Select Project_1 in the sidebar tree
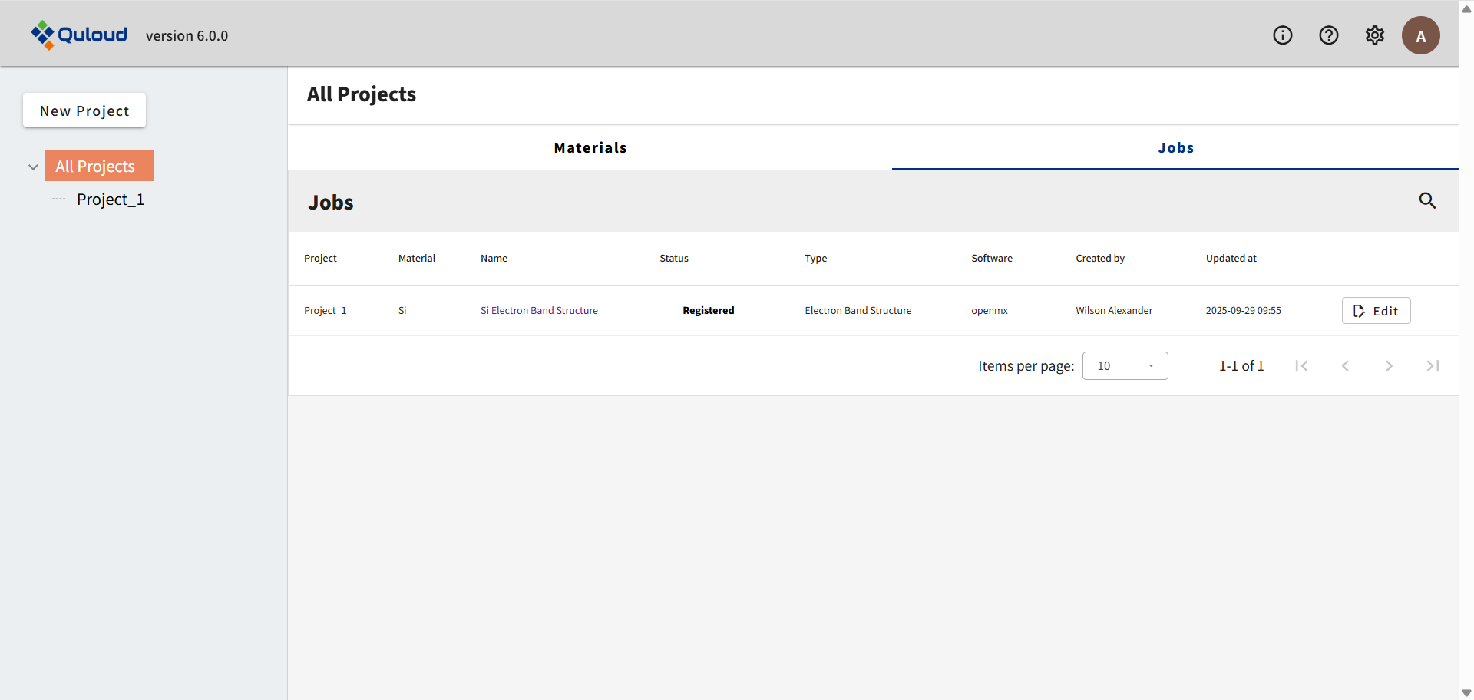 (111, 200)
